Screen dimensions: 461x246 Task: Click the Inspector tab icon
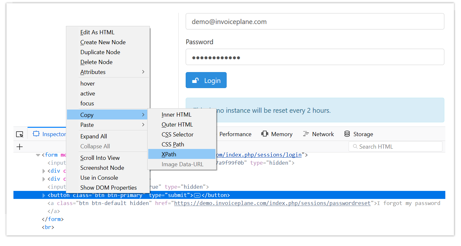(x=36, y=134)
